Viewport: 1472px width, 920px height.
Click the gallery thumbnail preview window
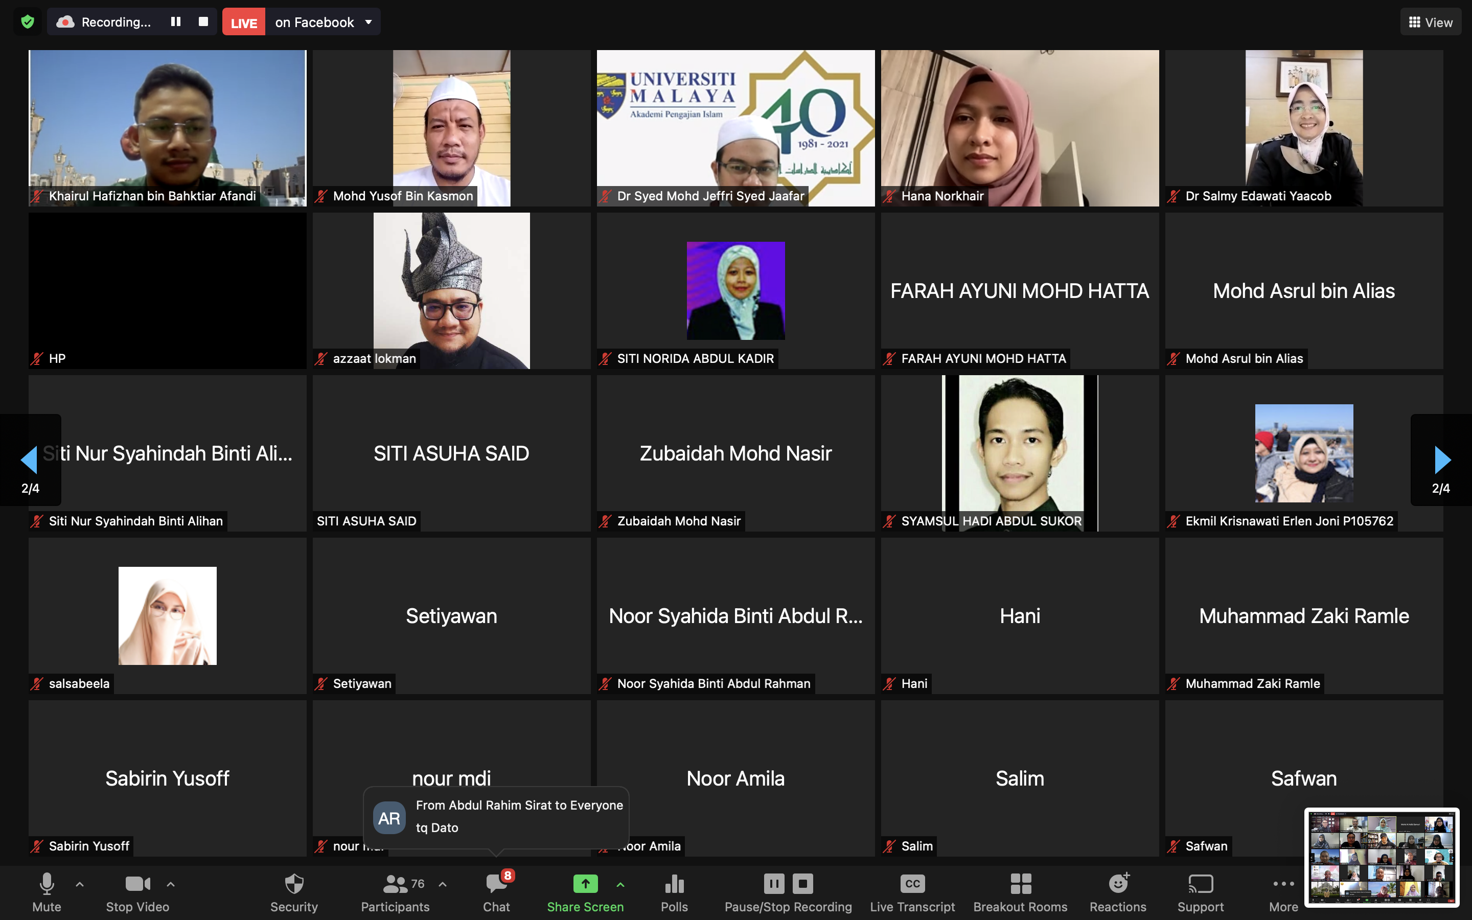point(1382,857)
